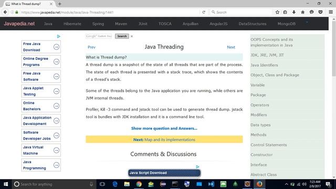Screen dimensions: 336x189
Task: Open the DataStructures navbar item
Action: click(x=253, y=24)
